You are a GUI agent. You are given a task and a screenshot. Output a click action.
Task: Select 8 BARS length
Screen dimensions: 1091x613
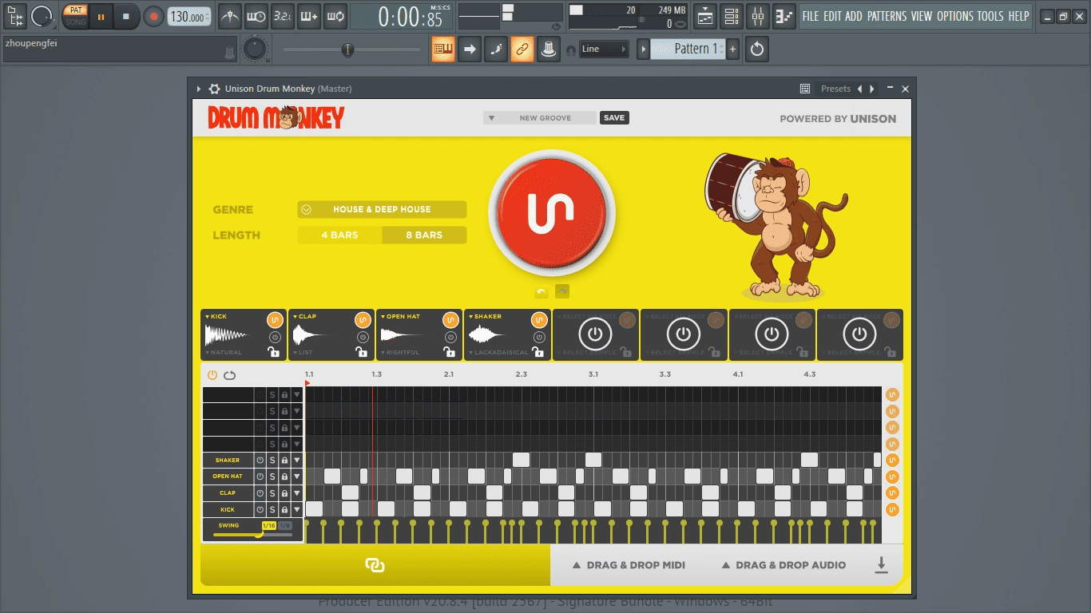pyautogui.click(x=424, y=235)
